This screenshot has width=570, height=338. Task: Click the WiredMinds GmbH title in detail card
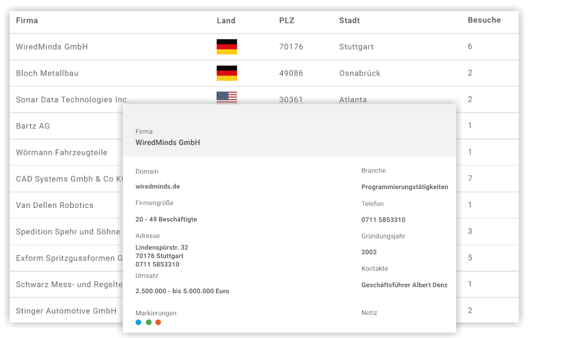click(x=168, y=143)
